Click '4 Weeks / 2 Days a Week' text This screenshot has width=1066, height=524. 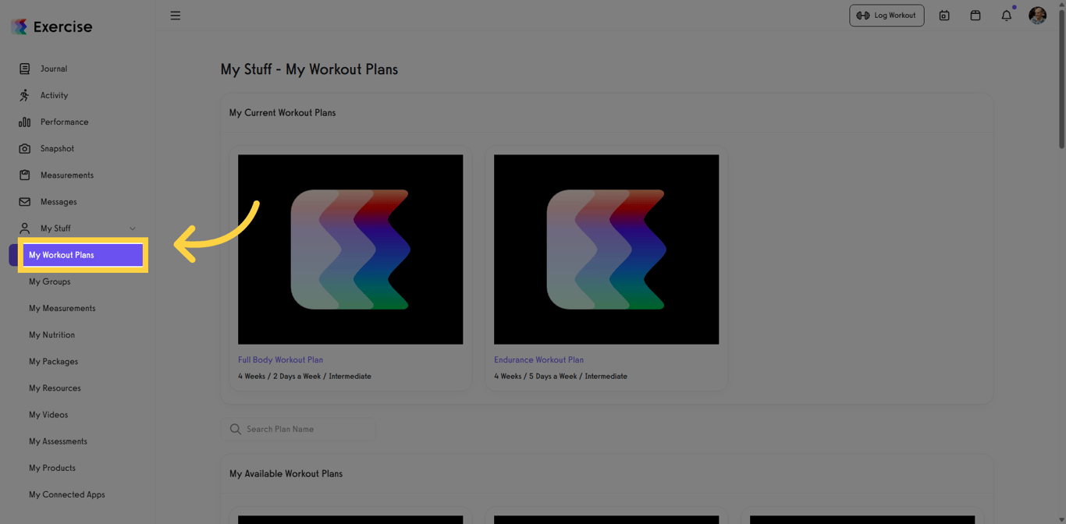(279, 376)
